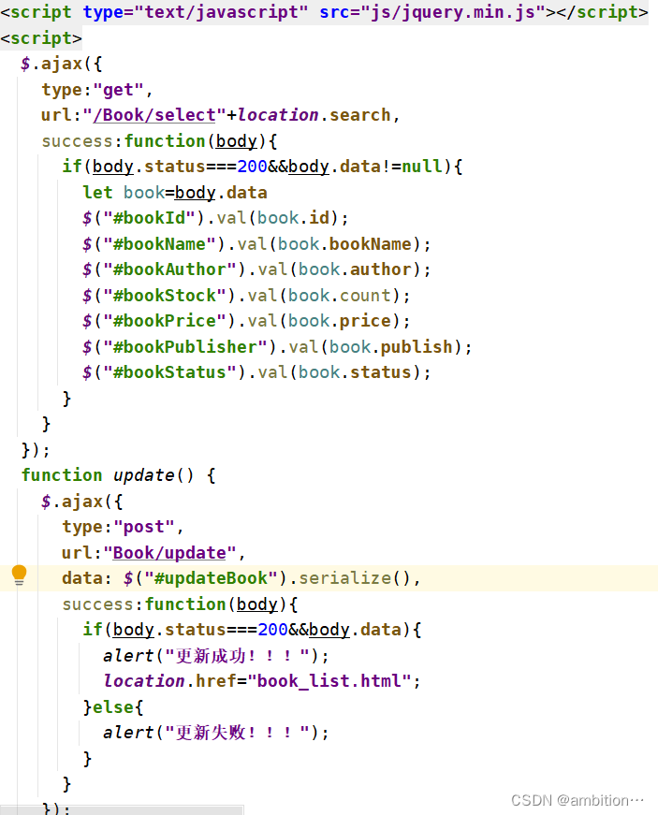Click the "book_list.html" string

coord(329,681)
